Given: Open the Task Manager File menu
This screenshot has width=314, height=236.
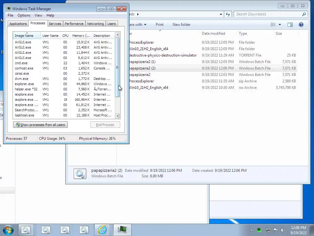Looking at the screenshot, I should (10, 15).
